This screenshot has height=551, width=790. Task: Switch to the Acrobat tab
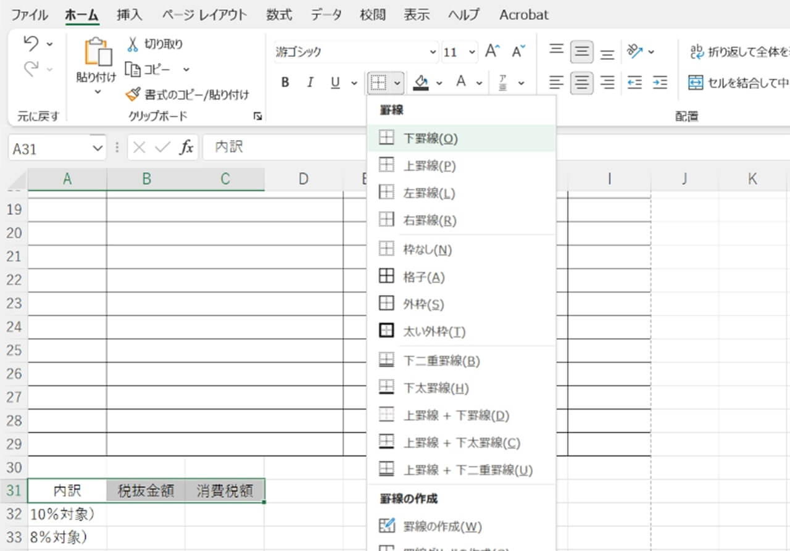point(524,14)
